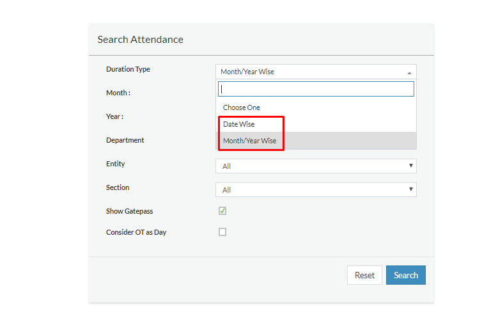The width and height of the screenshot is (498, 332).
Task: Collapse the Duration Type dropdown arrow
Action: pyautogui.click(x=409, y=73)
